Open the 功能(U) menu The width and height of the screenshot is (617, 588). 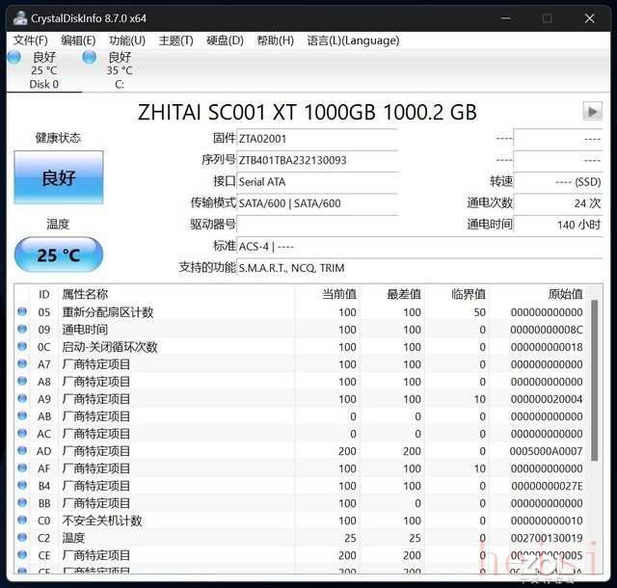[x=126, y=40]
